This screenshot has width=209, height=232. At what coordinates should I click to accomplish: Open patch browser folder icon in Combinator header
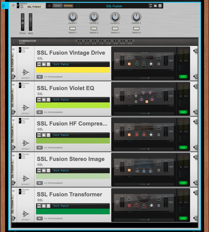pyautogui.click(x=155, y=6)
